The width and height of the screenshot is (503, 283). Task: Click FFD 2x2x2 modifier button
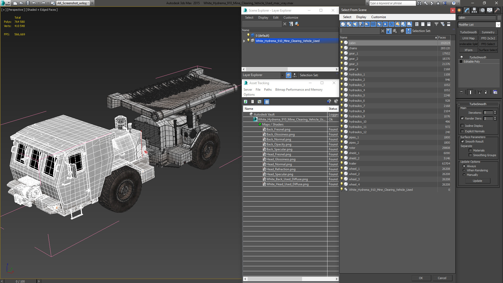(x=488, y=38)
